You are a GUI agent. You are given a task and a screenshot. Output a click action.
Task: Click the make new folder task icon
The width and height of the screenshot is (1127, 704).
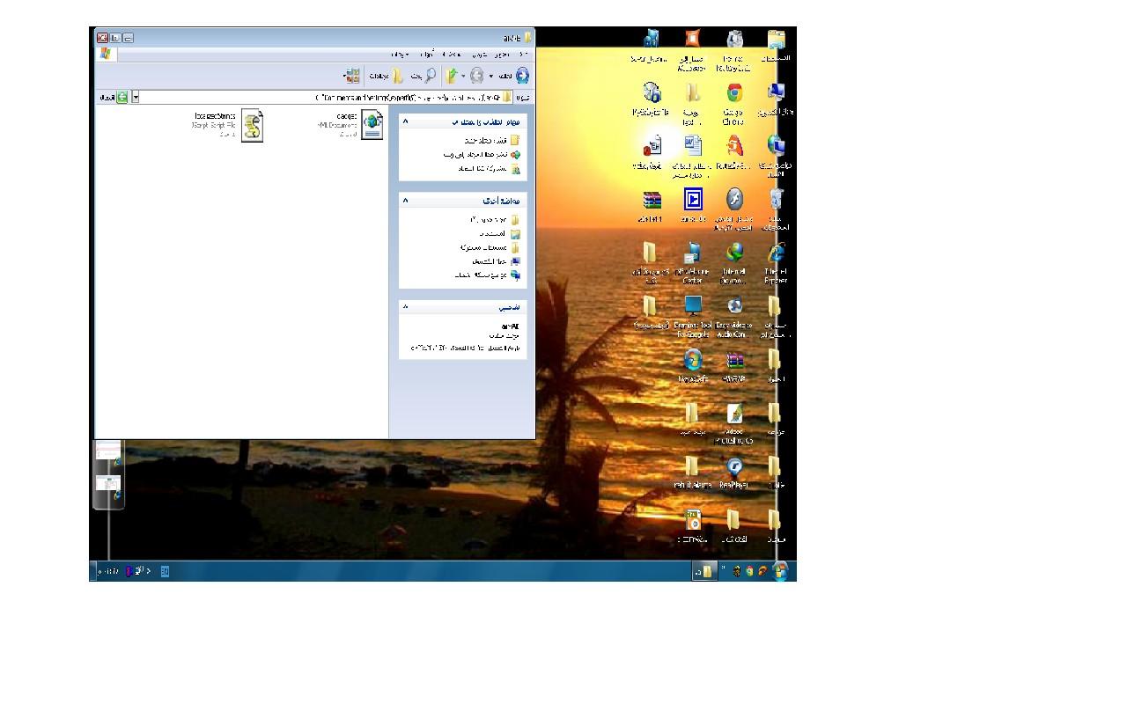tap(515, 140)
